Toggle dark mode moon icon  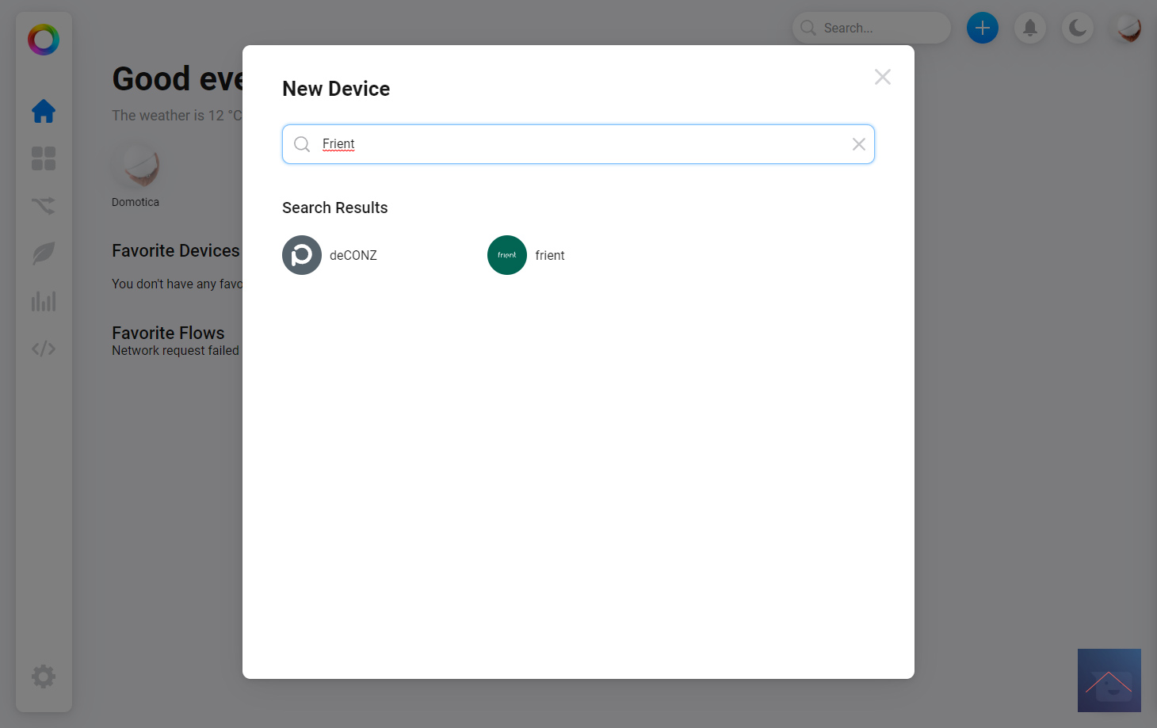pyautogui.click(x=1078, y=28)
